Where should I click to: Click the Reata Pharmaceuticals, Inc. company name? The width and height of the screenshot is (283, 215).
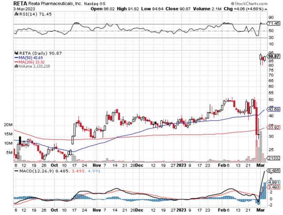[x=55, y=4]
